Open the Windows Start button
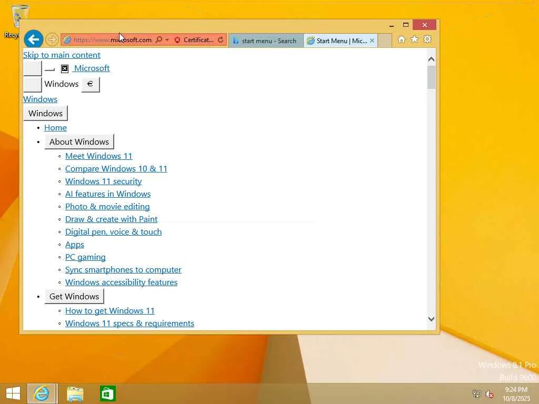This screenshot has width=539, height=404. tap(13, 393)
